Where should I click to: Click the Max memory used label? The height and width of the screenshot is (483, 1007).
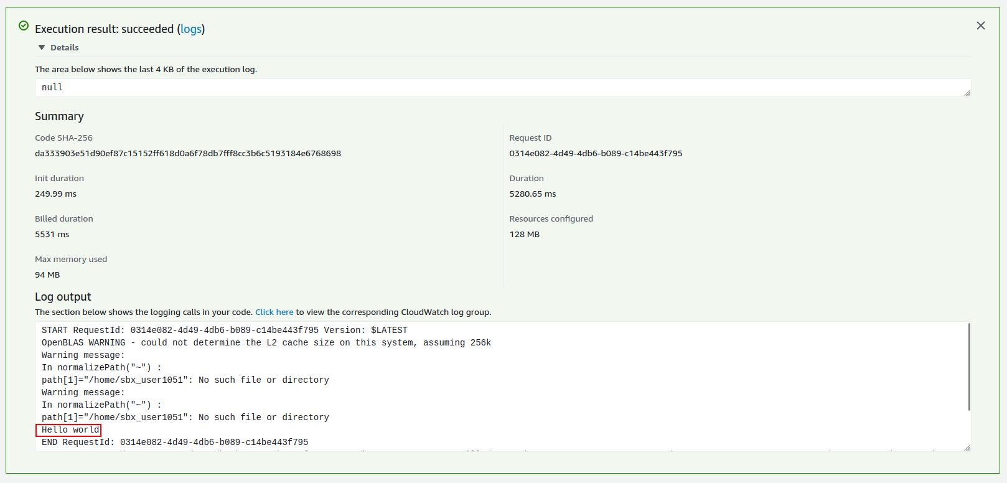tap(71, 260)
